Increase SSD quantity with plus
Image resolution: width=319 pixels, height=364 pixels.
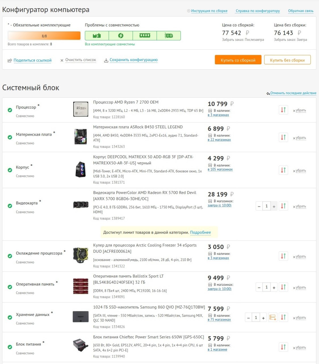point(263,318)
